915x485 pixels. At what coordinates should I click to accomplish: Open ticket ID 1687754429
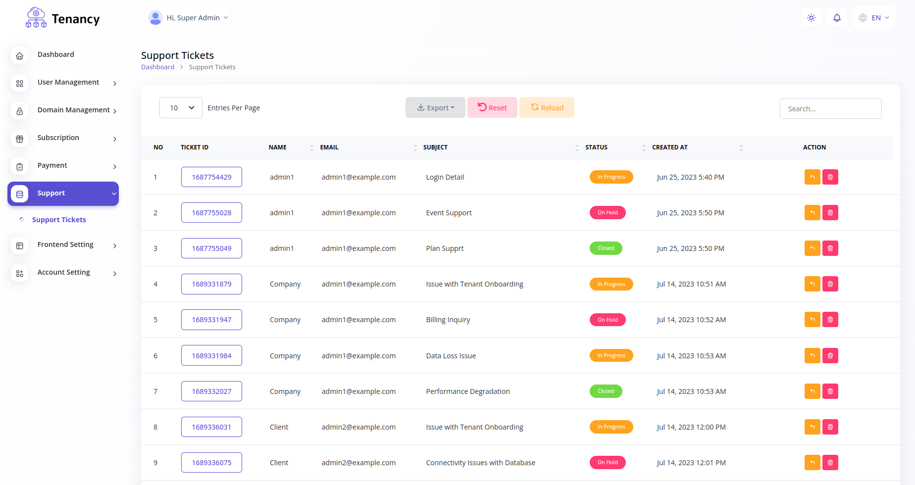coord(211,177)
